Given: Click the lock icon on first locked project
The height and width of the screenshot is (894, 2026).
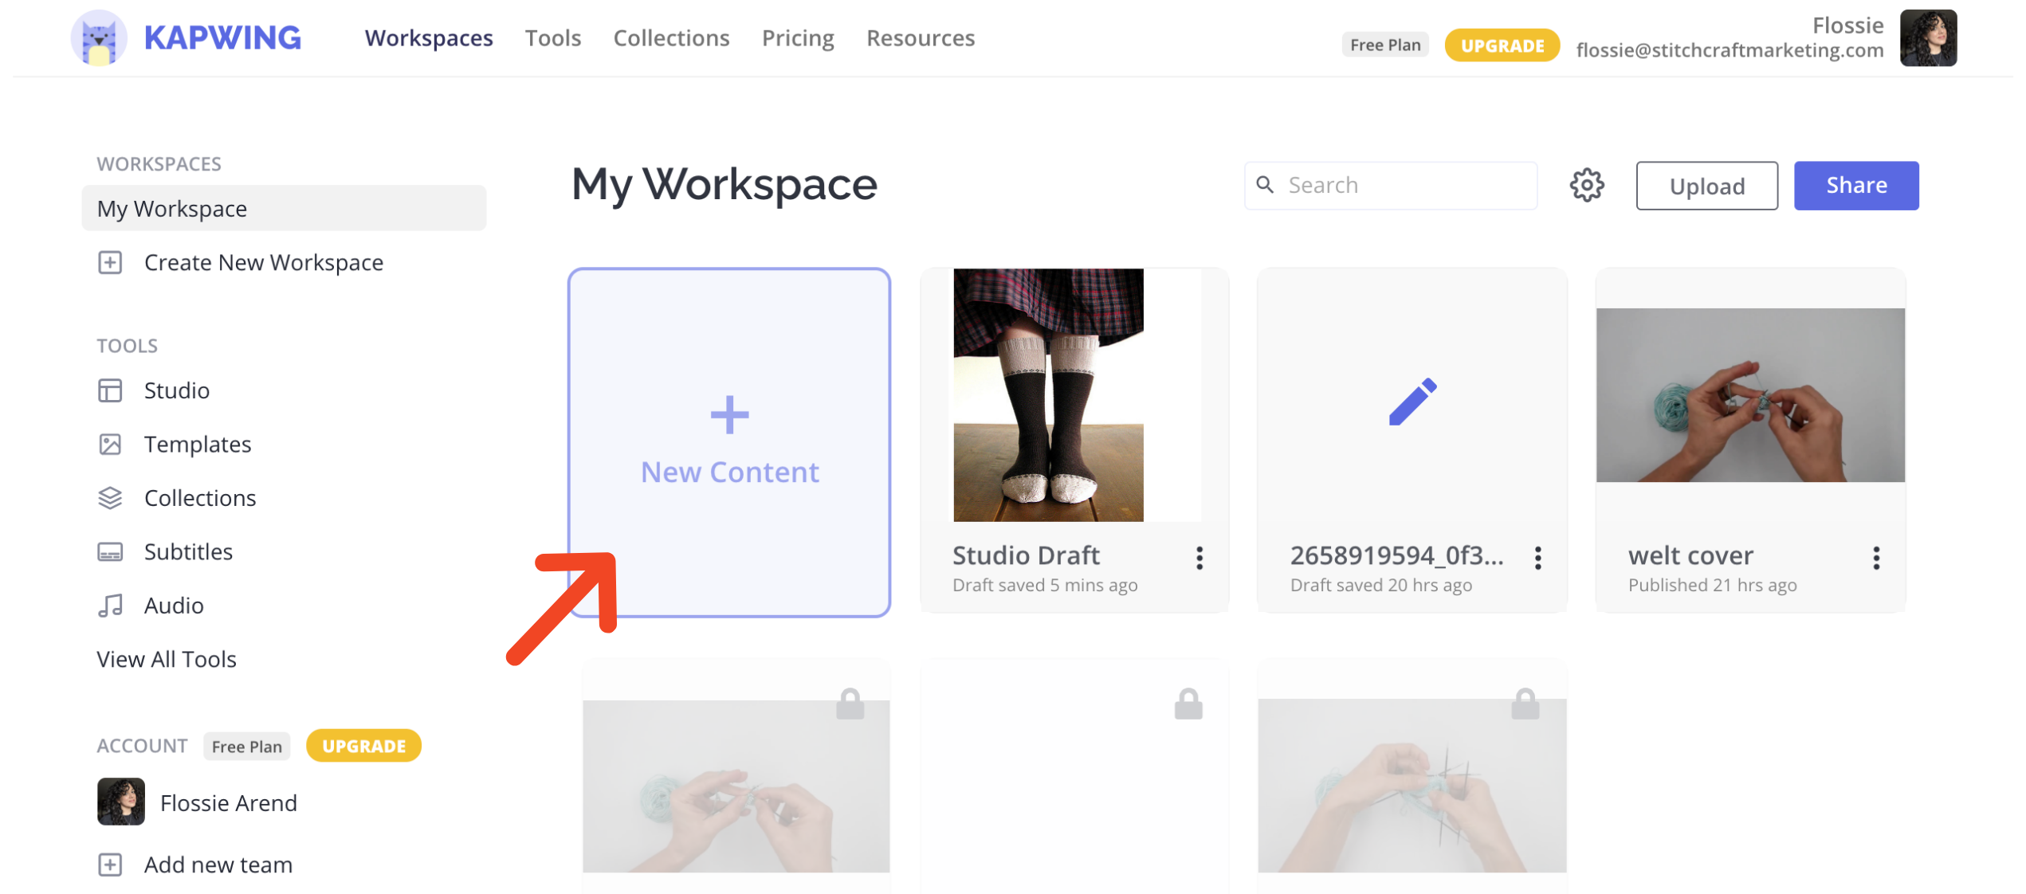Looking at the screenshot, I should (x=850, y=704).
